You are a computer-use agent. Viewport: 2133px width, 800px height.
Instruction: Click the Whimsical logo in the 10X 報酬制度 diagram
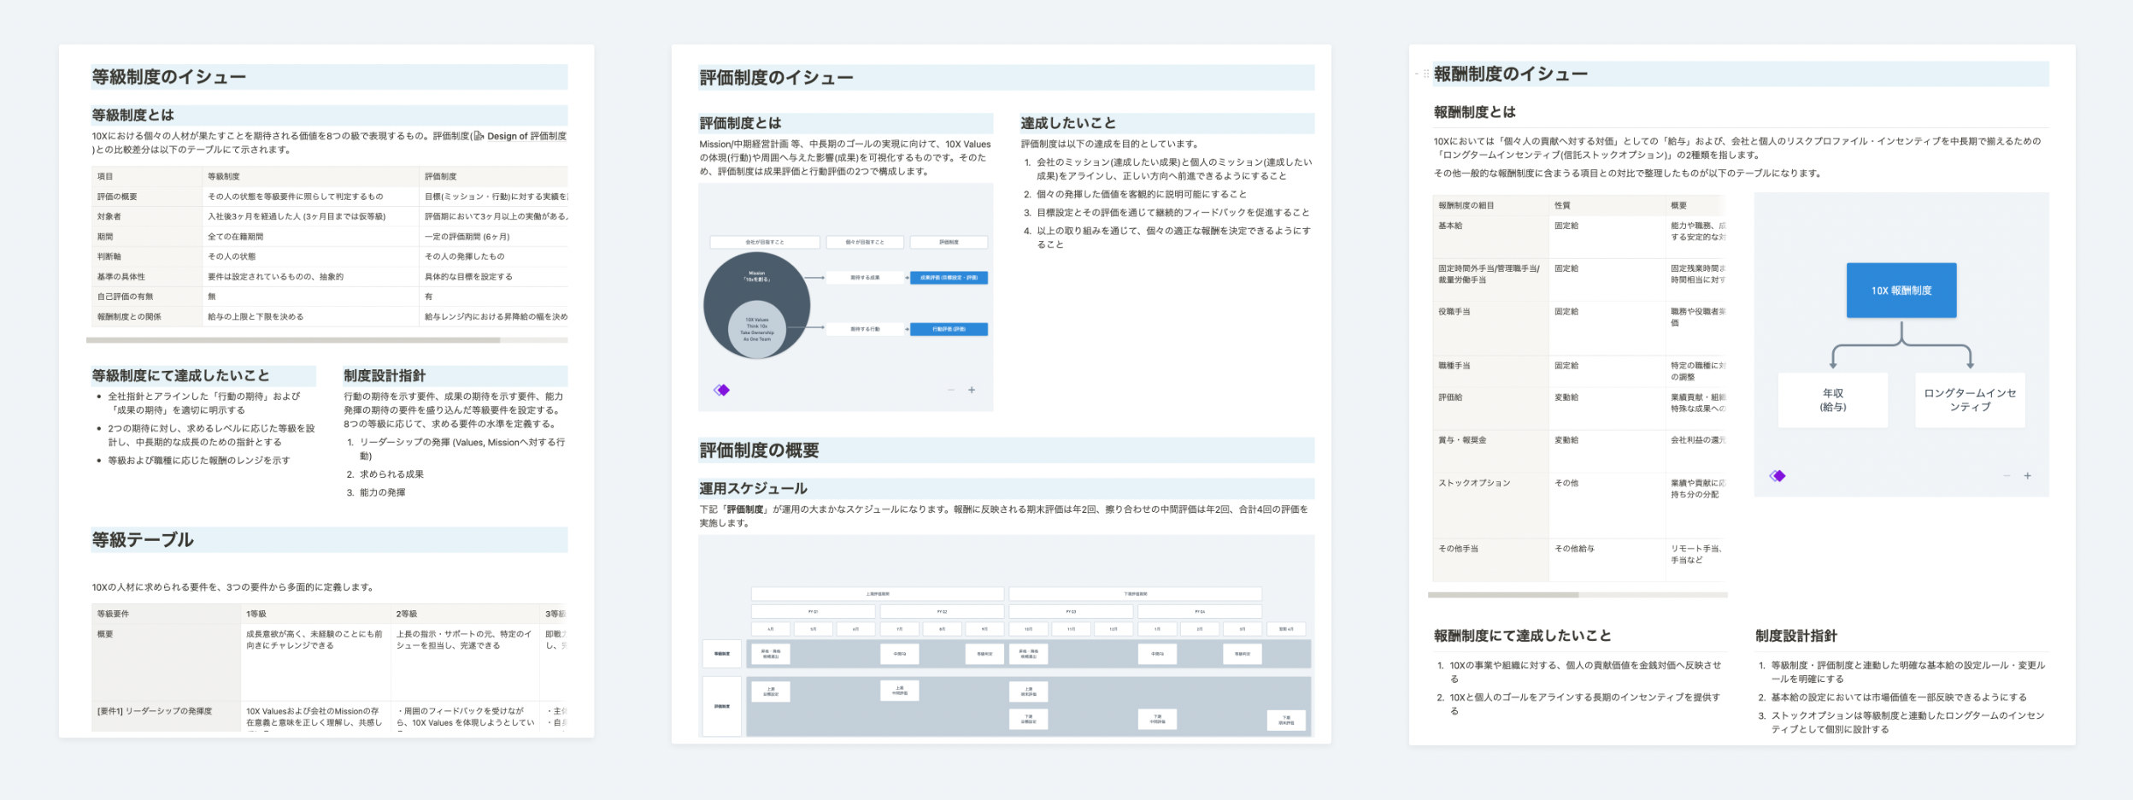[x=1777, y=476]
